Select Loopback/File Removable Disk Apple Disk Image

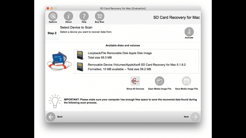pyautogui.click(x=136, y=55)
